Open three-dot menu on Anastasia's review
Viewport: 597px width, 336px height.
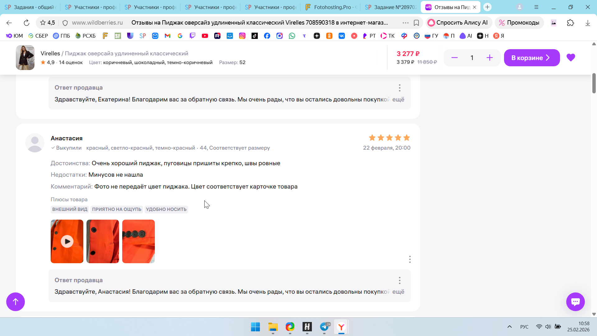[410, 259]
